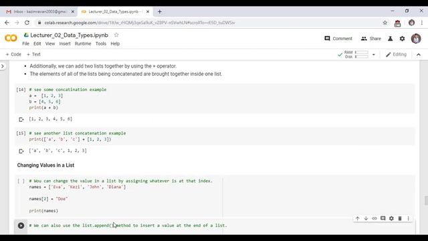Open the Edit menu
Image resolution: width=428 pixels, height=241 pixels.
pyautogui.click(x=37, y=44)
